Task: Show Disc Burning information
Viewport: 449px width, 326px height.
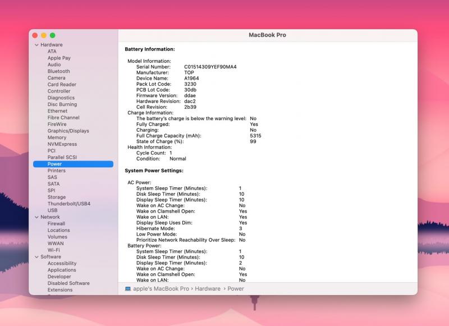Action: click(62, 104)
